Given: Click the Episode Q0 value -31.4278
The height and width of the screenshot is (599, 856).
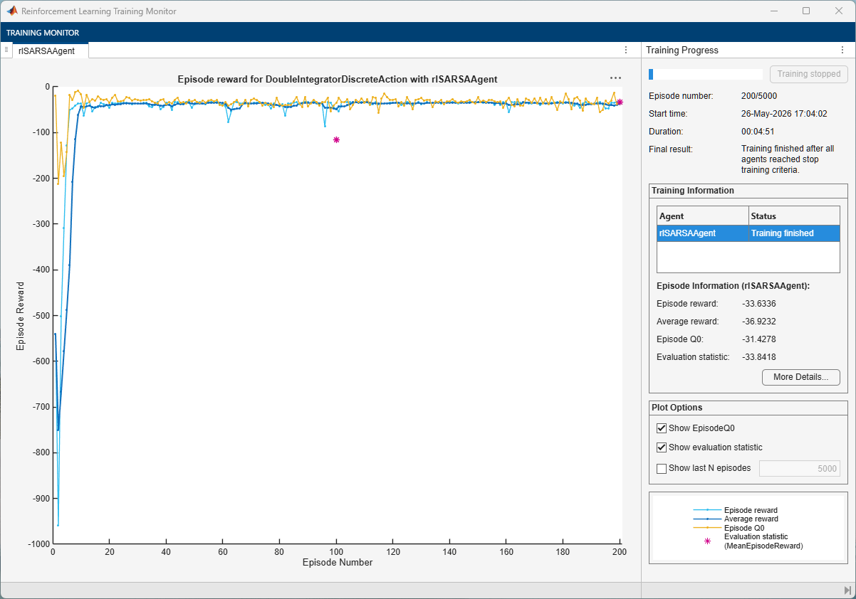Looking at the screenshot, I should 759,339.
